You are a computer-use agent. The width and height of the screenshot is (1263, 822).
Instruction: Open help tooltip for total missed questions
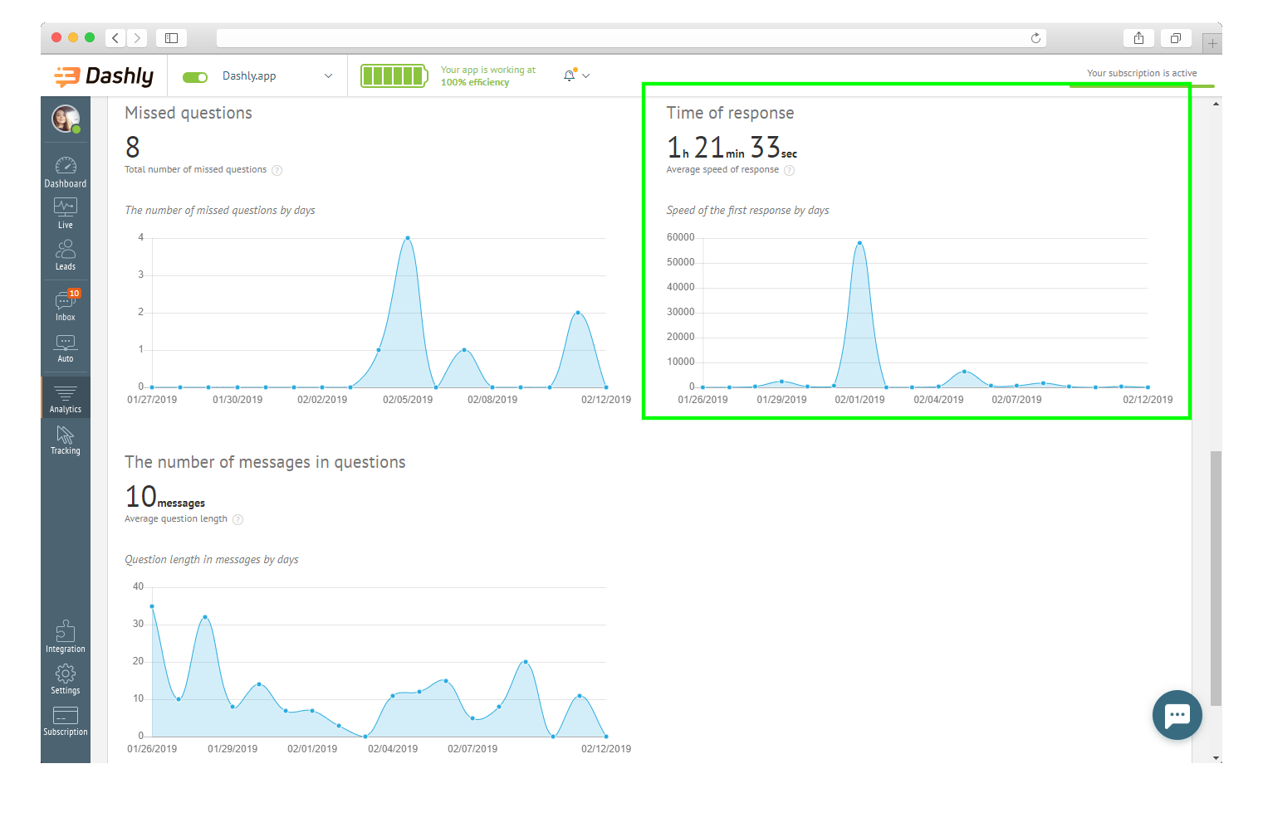coord(277,170)
